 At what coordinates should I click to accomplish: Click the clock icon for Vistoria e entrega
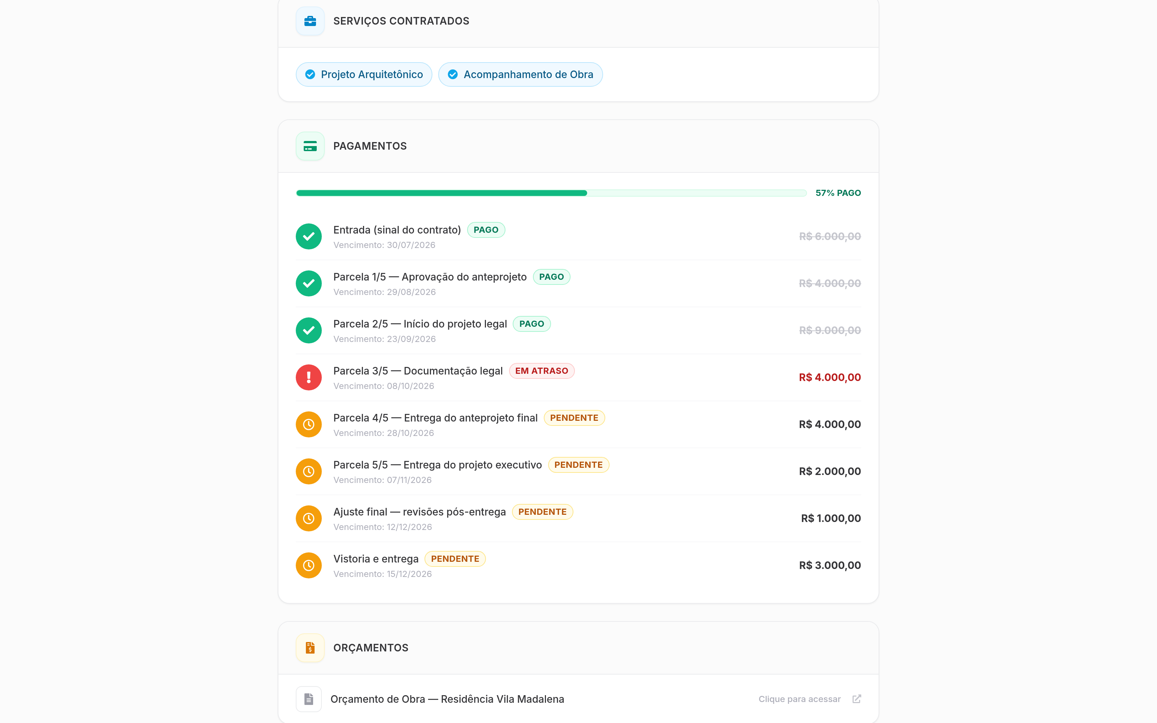(308, 565)
